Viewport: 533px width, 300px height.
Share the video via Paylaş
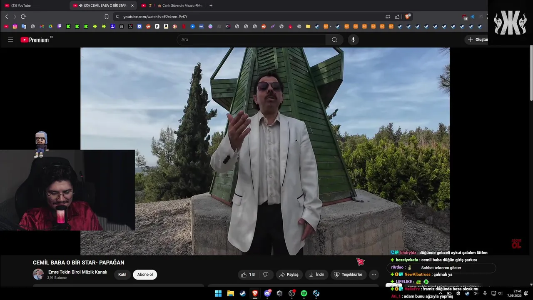[289, 275]
